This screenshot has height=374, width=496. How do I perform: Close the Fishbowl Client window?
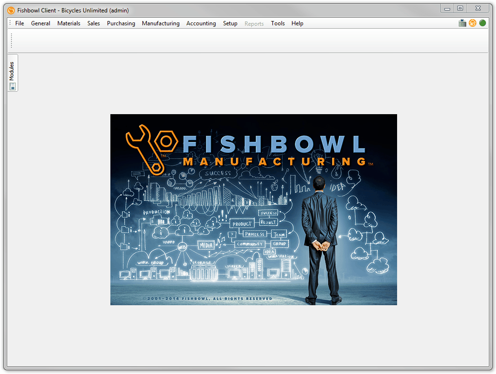478,9
